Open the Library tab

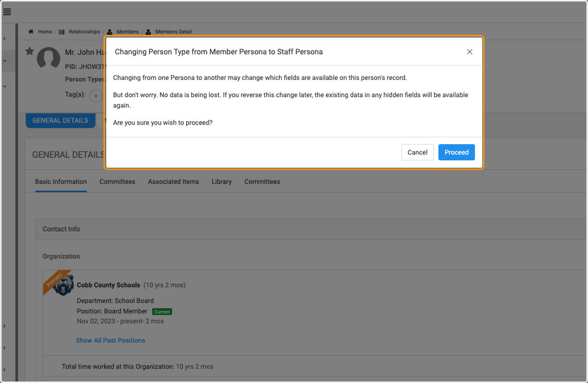point(221,181)
